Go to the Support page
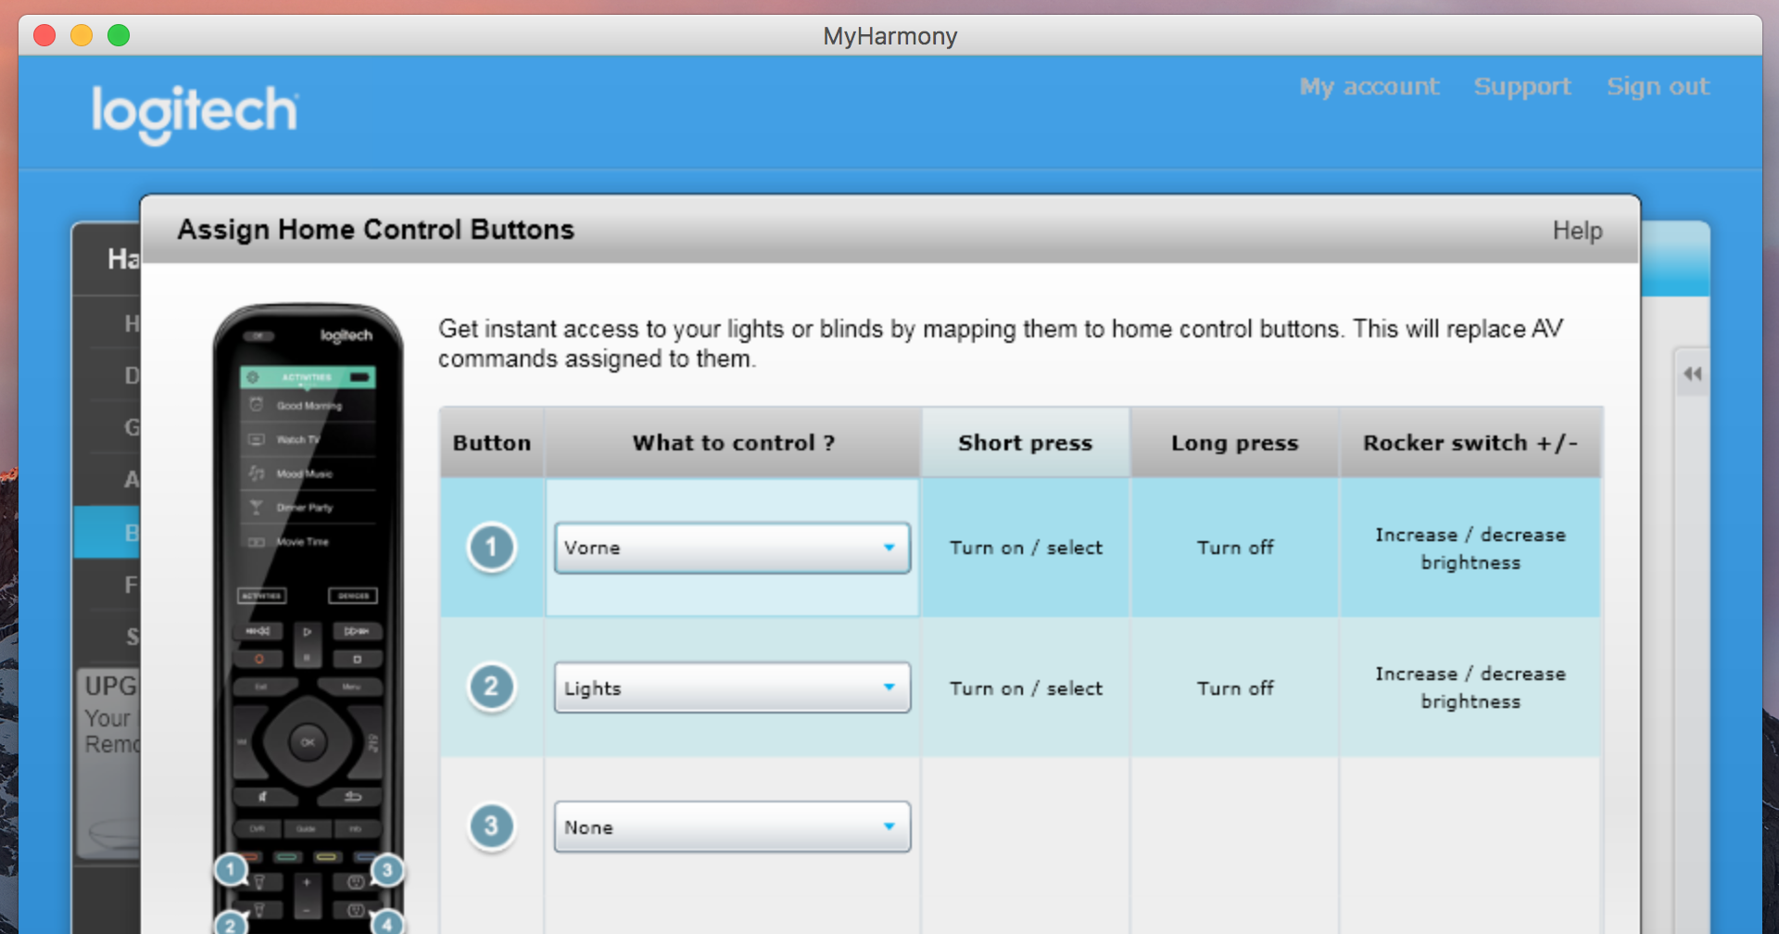This screenshot has width=1779, height=934. coord(1521,86)
